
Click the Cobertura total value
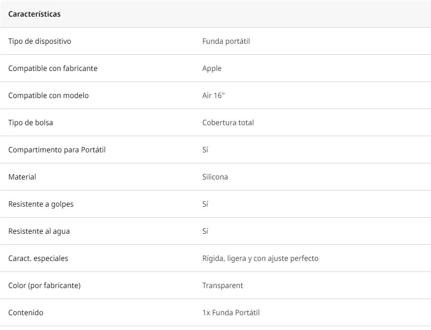pyautogui.click(x=228, y=123)
